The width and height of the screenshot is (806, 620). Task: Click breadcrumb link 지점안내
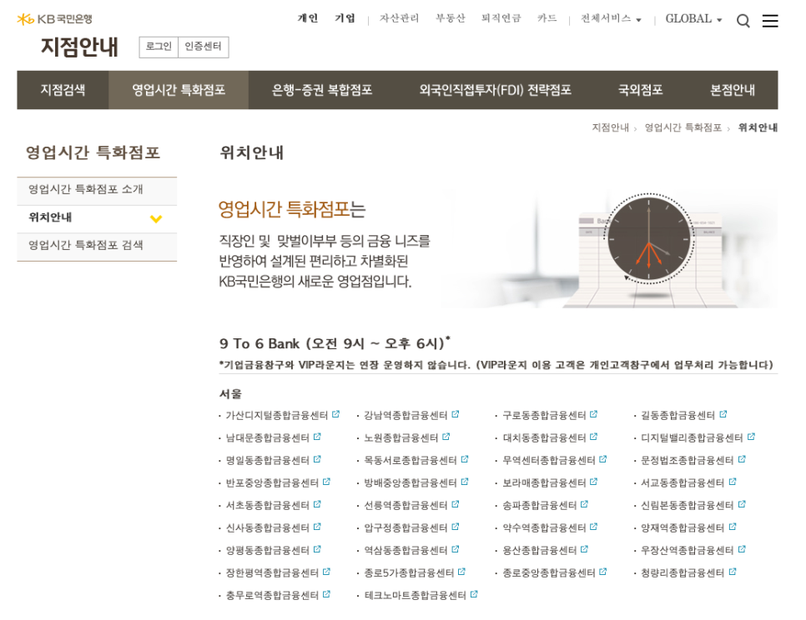tap(610, 127)
